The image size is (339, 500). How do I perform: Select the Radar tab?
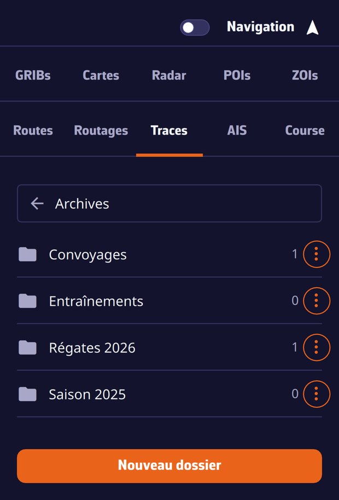tap(169, 75)
